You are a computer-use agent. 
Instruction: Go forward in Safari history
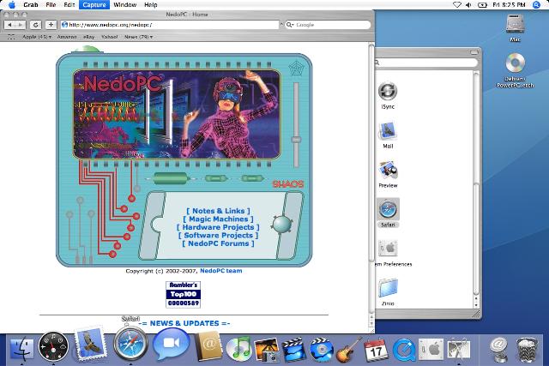pos(20,25)
